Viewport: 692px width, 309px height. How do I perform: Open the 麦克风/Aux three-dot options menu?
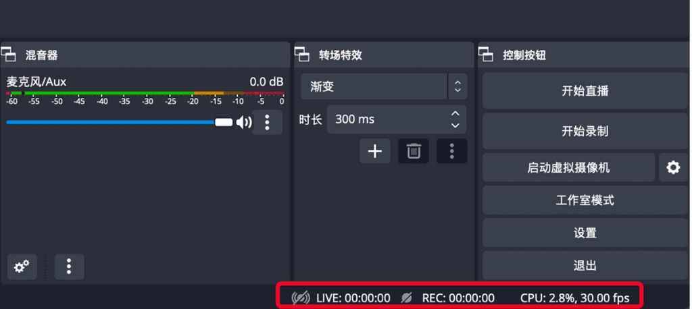[x=267, y=122]
